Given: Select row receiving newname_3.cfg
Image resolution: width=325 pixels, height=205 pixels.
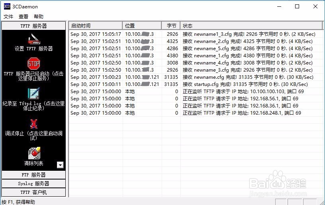Looking at the screenshot, I should pyautogui.click(x=196, y=70).
